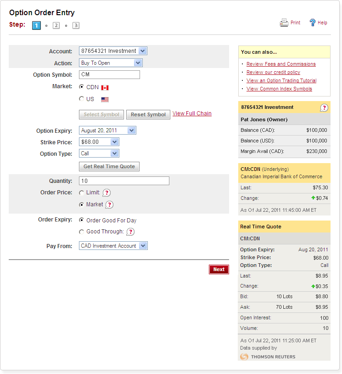Open the Pay From dropdown

pos(113,246)
